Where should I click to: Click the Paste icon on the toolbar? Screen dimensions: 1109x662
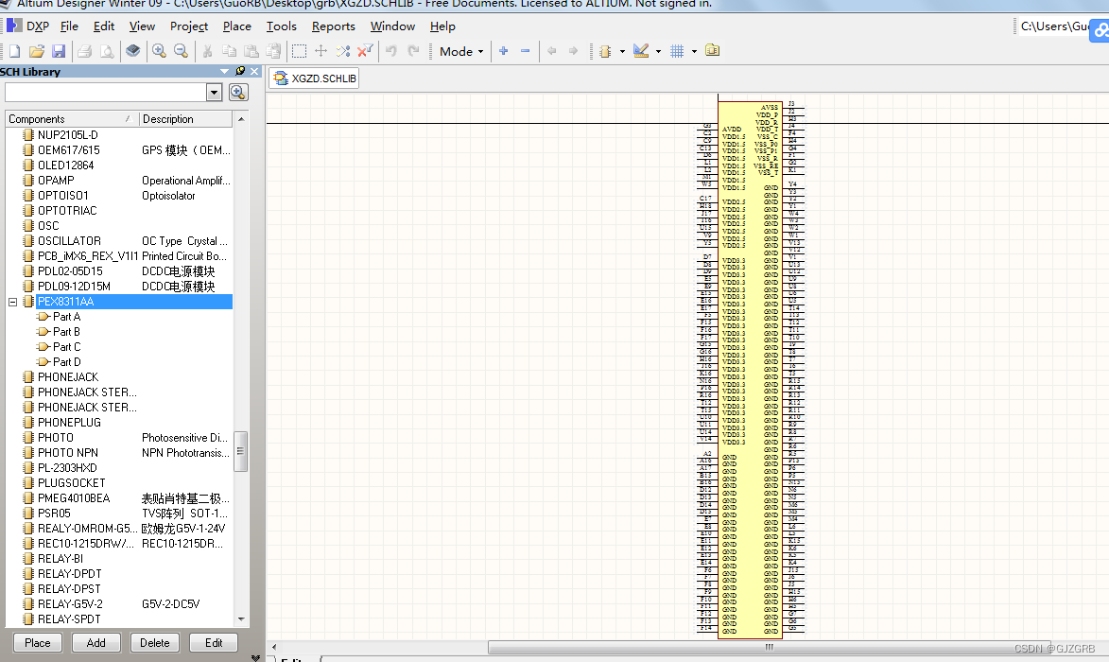(251, 50)
